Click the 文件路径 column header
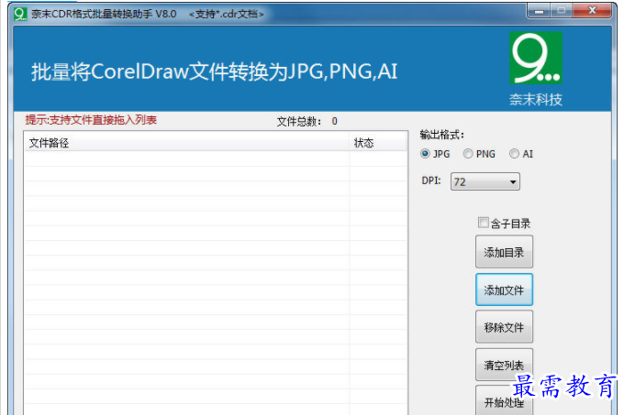The width and height of the screenshot is (624, 415). (186, 143)
